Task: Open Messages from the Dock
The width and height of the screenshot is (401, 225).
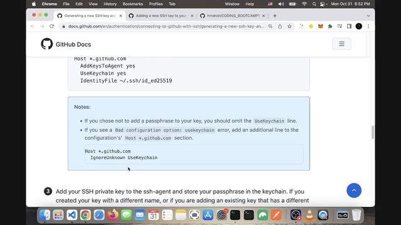Action: tap(127, 215)
